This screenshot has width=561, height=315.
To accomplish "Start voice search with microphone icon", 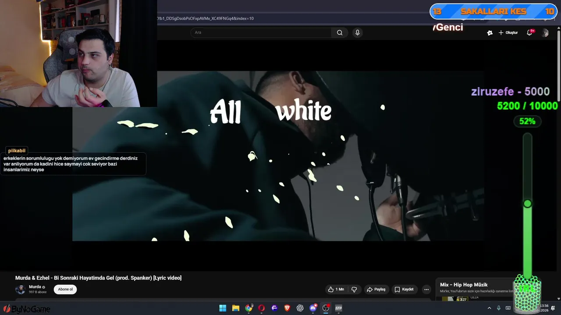I will tap(358, 32).
